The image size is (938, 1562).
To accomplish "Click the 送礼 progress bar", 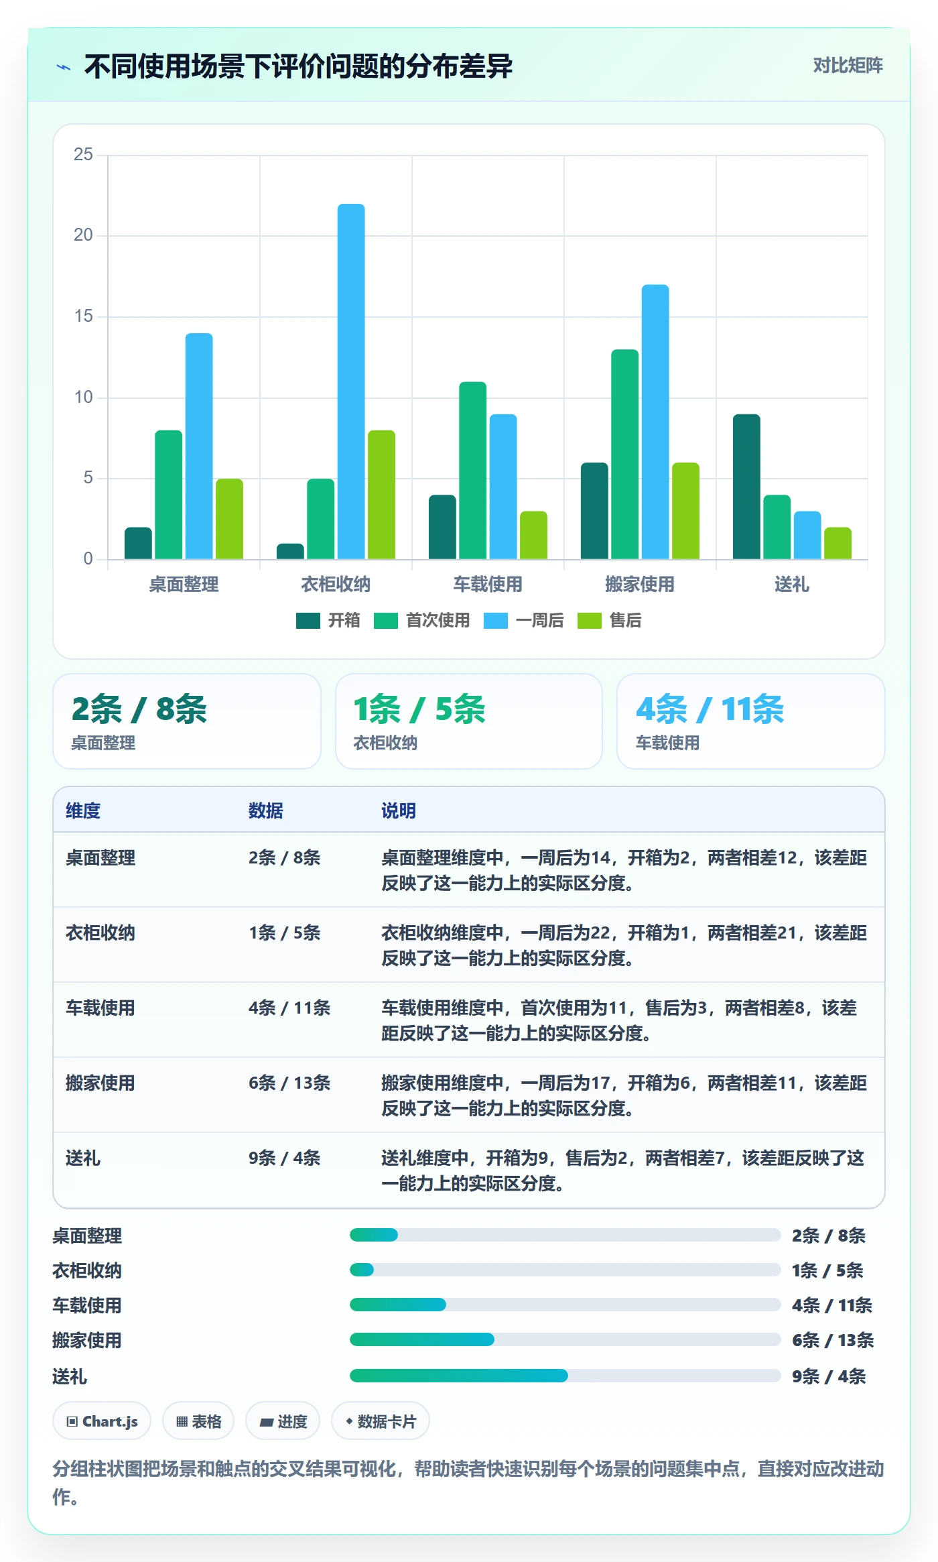I will pyautogui.click(x=565, y=1376).
